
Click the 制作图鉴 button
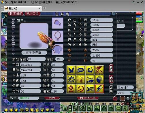click(16, 14)
